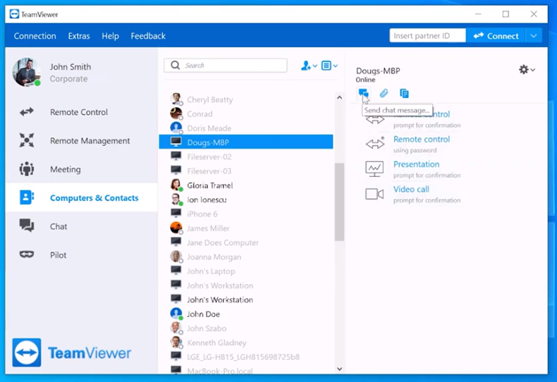Viewport: 557px width, 382px height.
Task: Click the contact list scrollbar thumb
Action: click(x=340, y=202)
